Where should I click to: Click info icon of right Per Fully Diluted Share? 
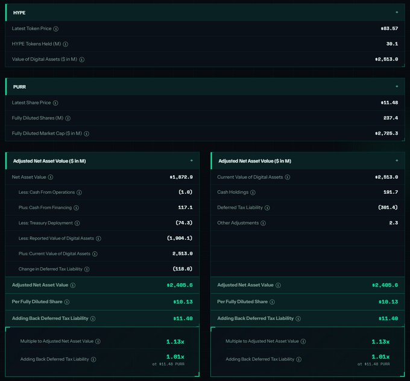(272, 302)
